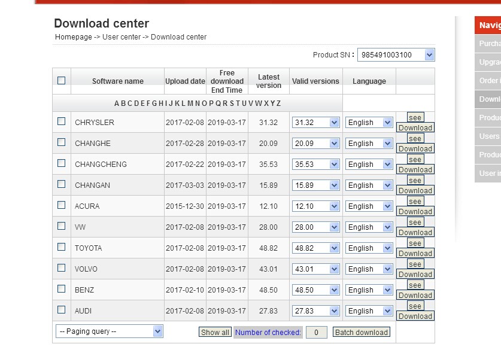
Task: Open CHRYSLER valid versions dropdown 31.32
Action: (315, 123)
